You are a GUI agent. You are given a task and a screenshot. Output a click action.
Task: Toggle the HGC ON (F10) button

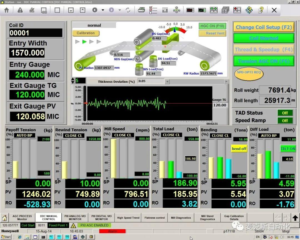(x=212, y=26)
